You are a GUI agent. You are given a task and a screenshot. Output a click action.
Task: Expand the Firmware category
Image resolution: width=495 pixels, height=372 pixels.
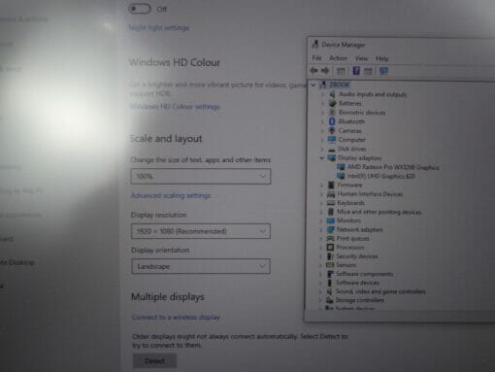[321, 186]
